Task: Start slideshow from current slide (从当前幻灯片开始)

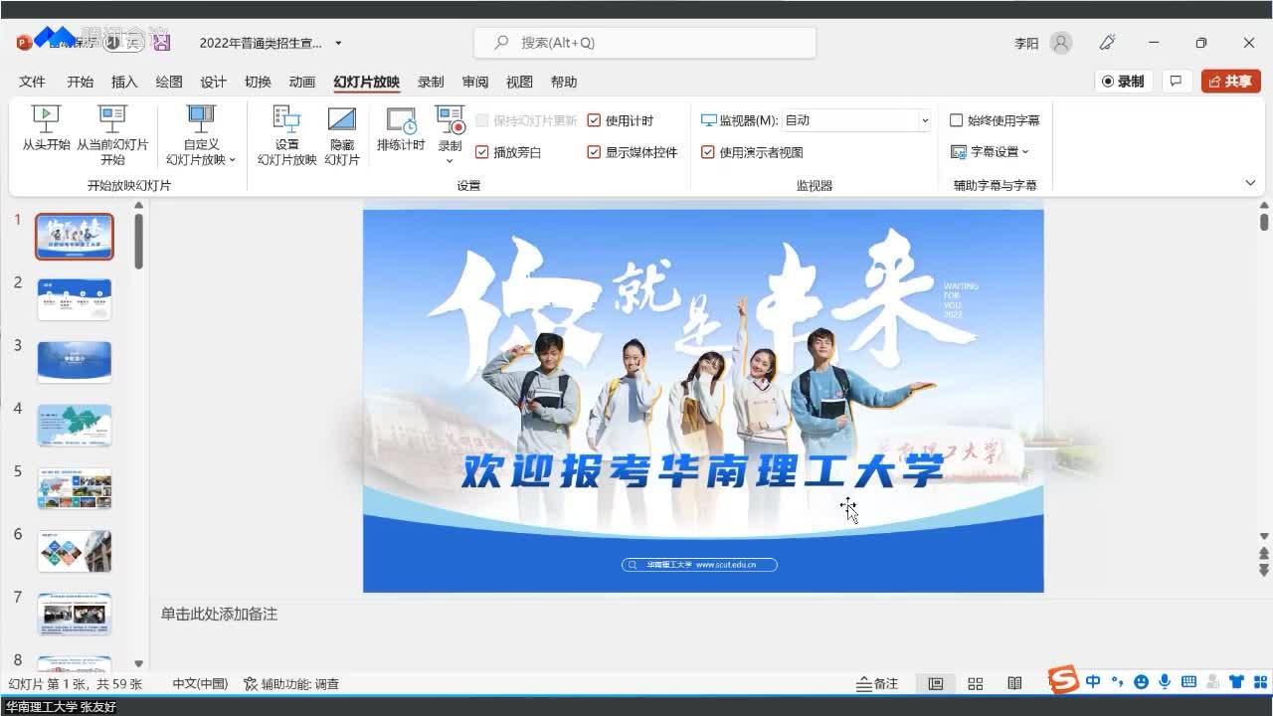Action: coord(112,136)
